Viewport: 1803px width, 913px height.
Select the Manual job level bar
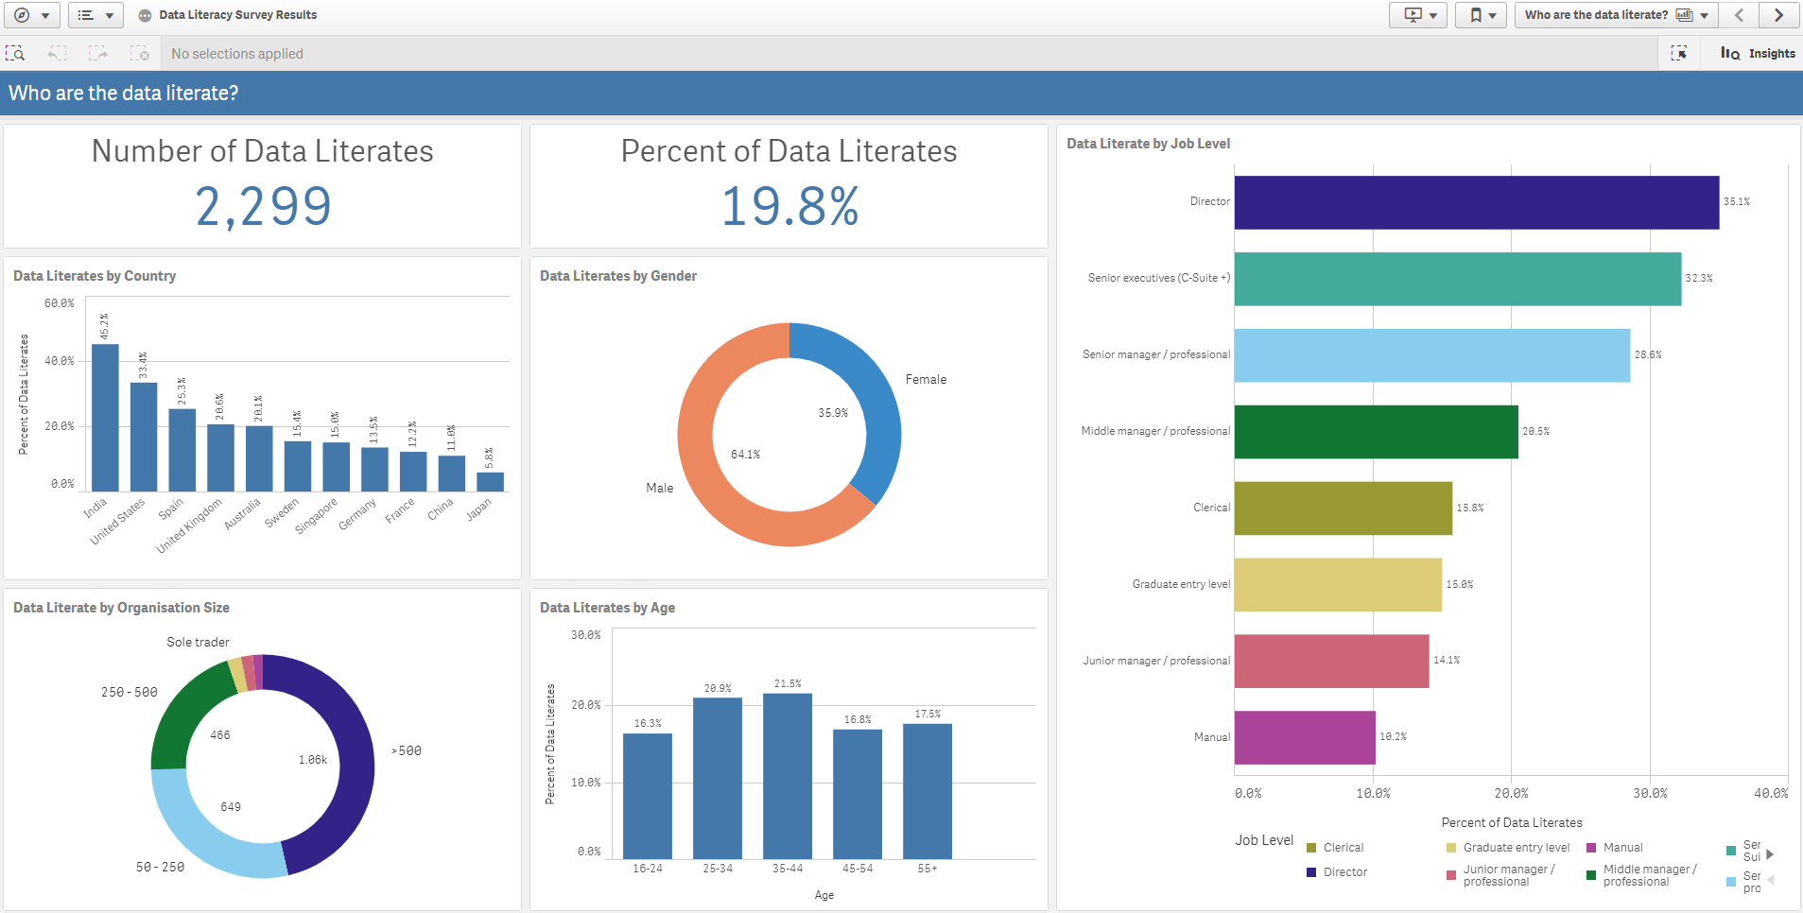(x=1305, y=738)
